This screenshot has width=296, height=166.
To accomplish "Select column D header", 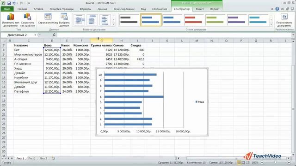I will (52, 41).
